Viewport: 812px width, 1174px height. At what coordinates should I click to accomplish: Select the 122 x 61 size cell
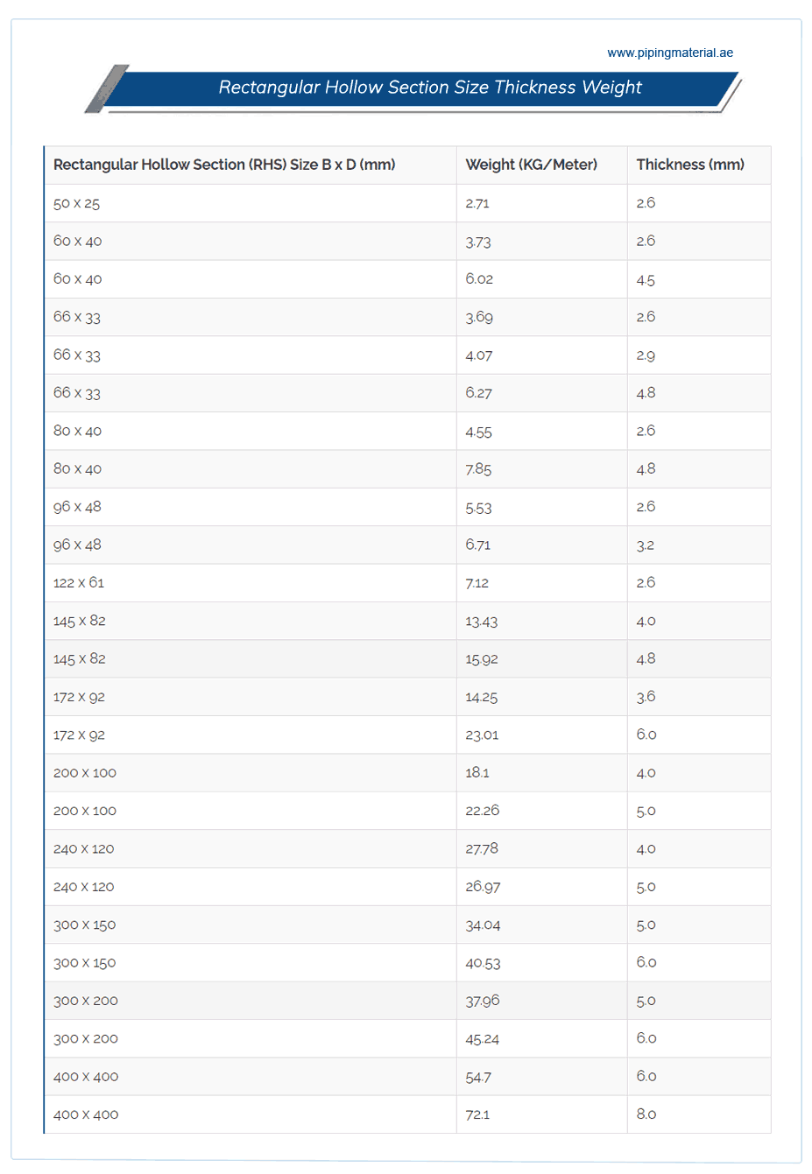point(79,583)
